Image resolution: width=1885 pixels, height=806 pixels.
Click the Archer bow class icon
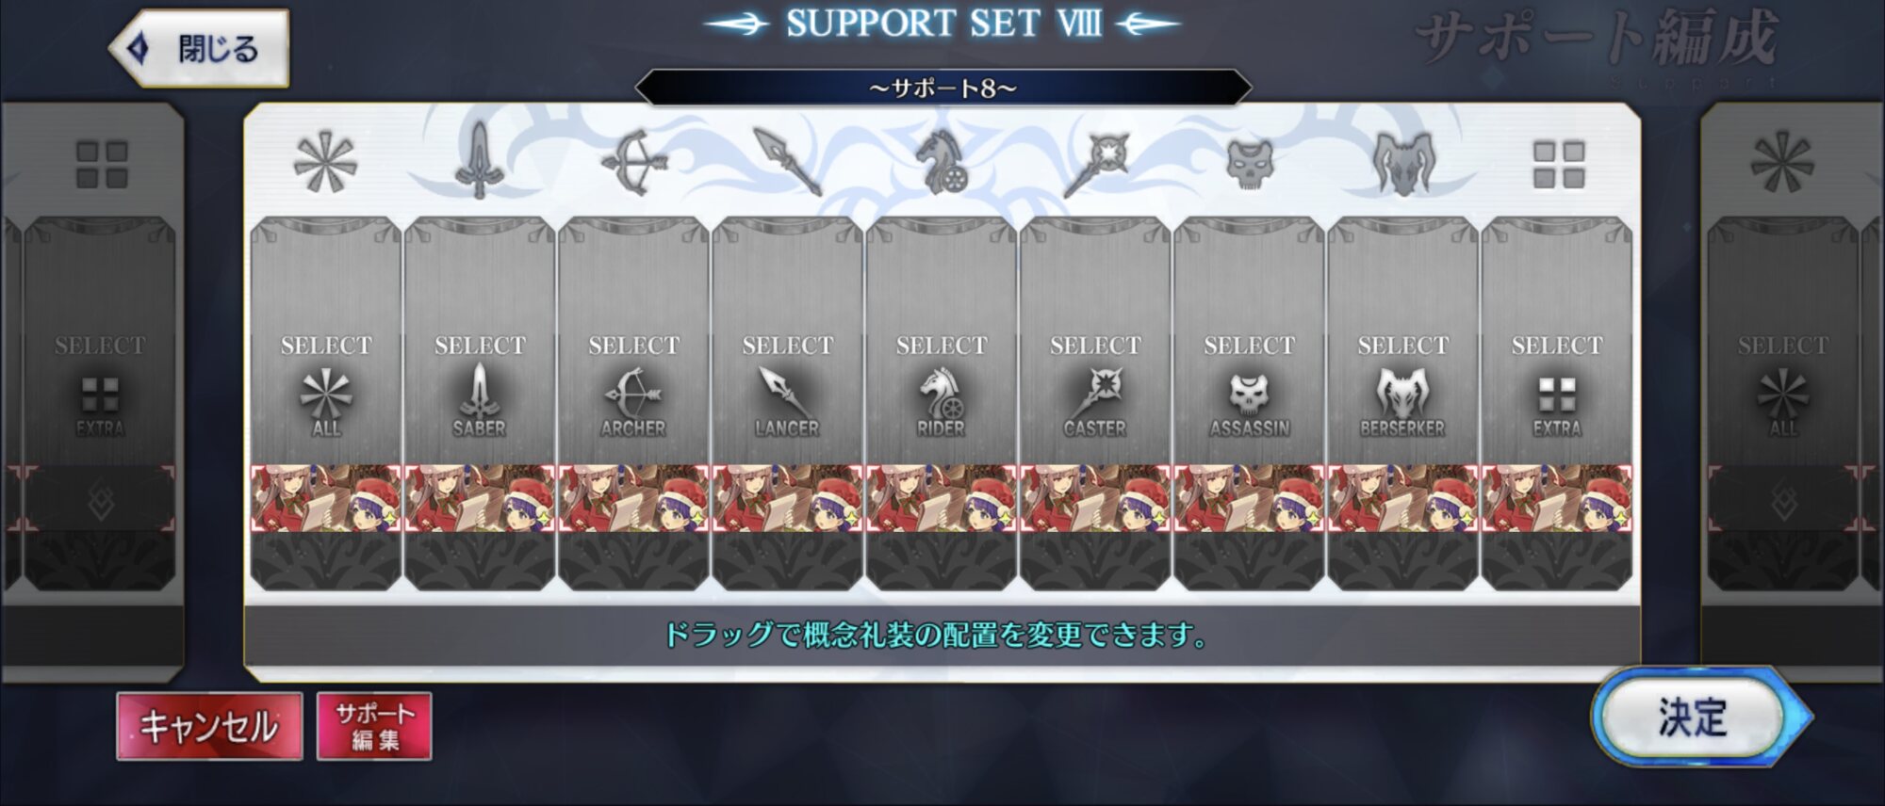633,162
